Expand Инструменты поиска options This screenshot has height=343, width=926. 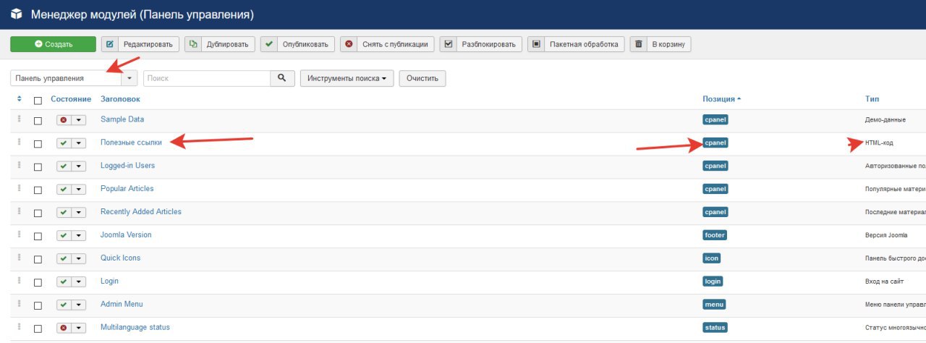(x=347, y=78)
